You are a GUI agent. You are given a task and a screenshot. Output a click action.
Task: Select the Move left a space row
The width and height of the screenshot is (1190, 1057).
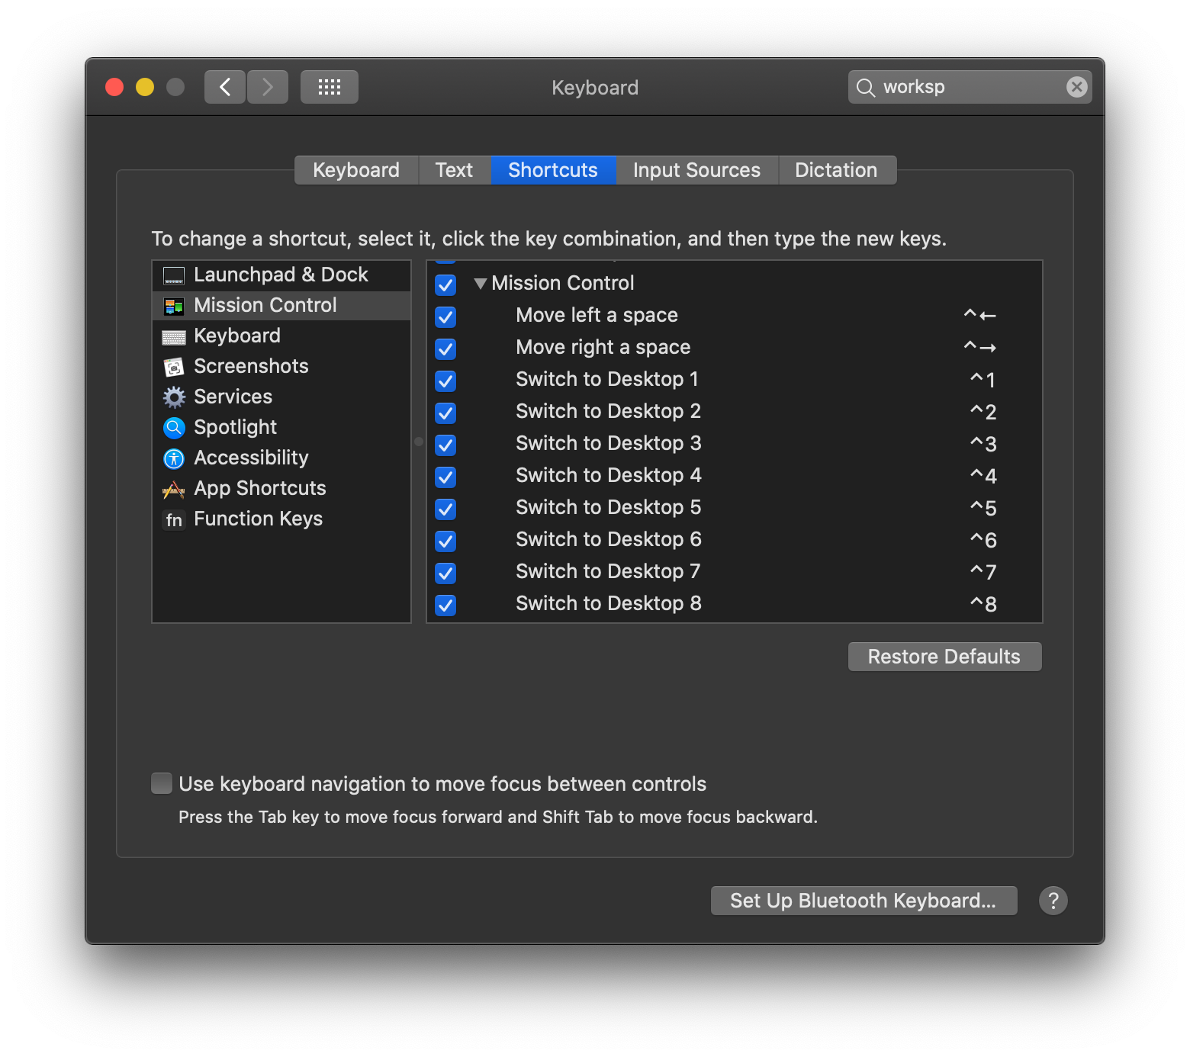[734, 316]
